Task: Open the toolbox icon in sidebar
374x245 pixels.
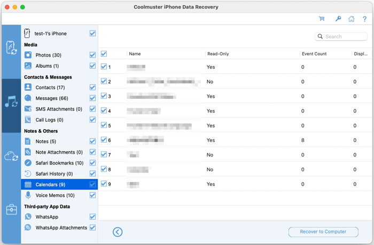Action: coord(11,210)
